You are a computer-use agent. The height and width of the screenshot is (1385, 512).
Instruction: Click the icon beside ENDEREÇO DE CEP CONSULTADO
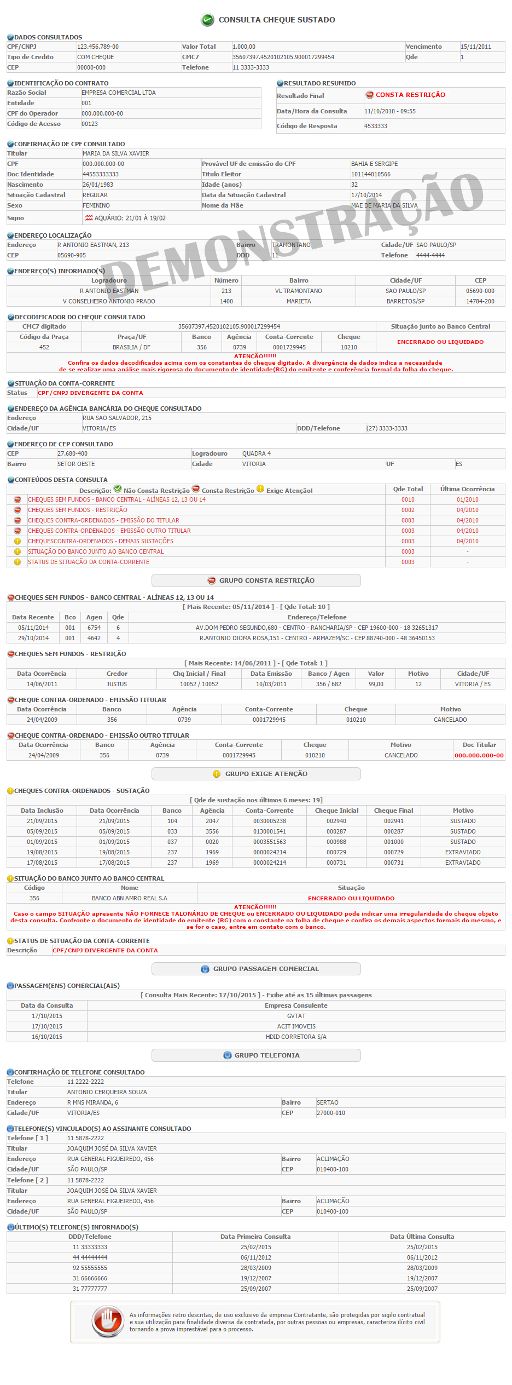[x=10, y=444]
